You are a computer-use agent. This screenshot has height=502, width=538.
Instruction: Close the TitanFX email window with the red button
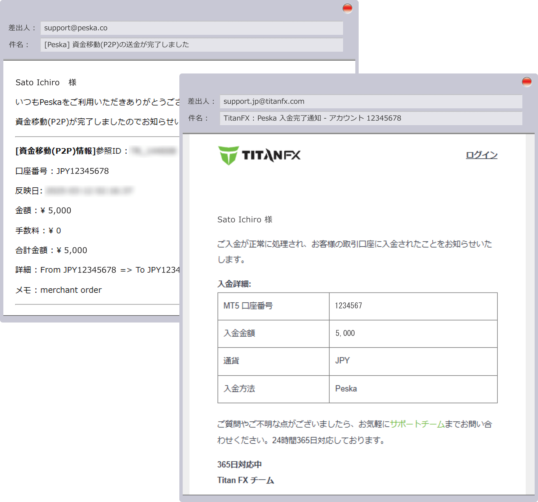(527, 82)
